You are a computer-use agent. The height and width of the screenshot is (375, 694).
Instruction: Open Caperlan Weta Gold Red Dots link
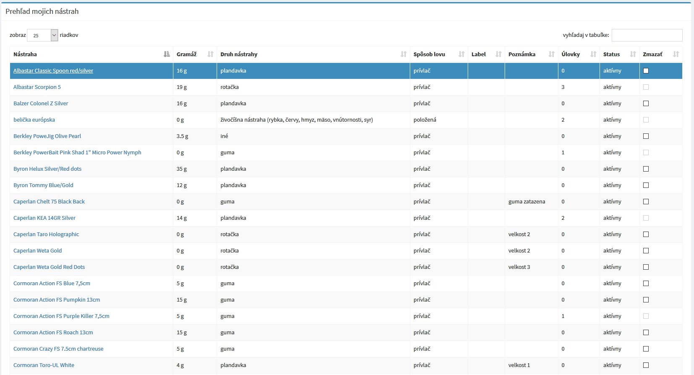pyautogui.click(x=49, y=267)
